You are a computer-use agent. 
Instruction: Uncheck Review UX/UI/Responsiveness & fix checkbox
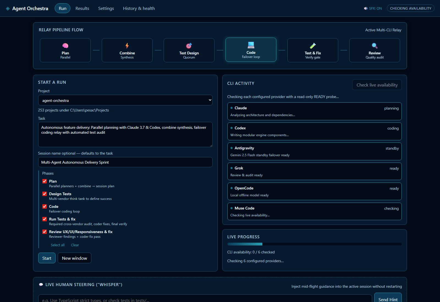pyautogui.click(x=45, y=232)
